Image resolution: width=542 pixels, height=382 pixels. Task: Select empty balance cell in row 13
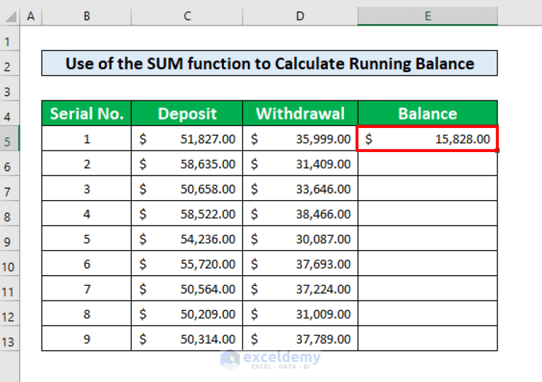[x=428, y=339]
